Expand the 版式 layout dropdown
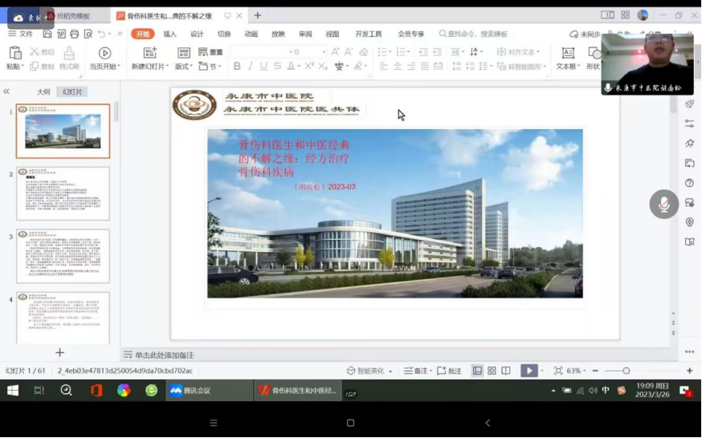Screen dimensions: 702x438 pyautogui.click(x=184, y=67)
